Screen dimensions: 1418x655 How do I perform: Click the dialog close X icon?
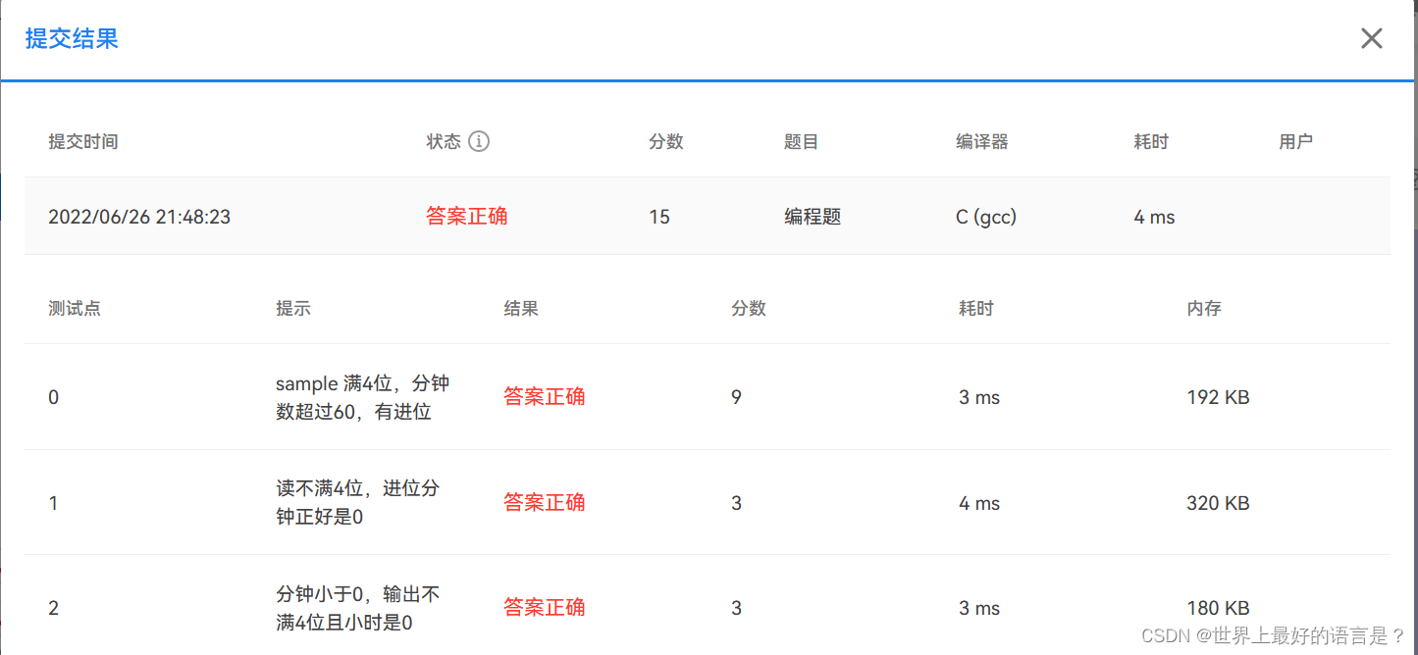click(1371, 38)
